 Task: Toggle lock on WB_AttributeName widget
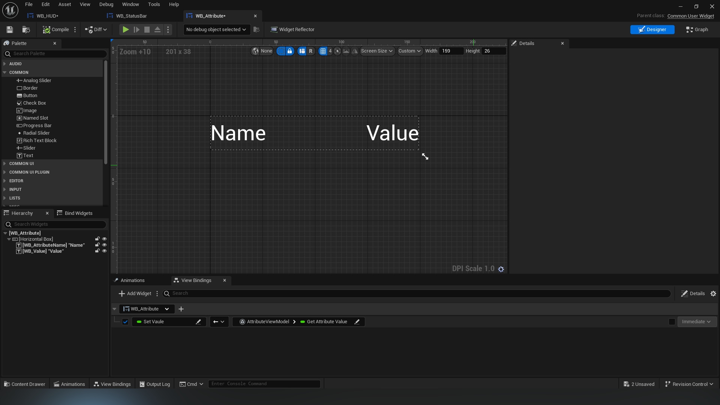click(97, 245)
